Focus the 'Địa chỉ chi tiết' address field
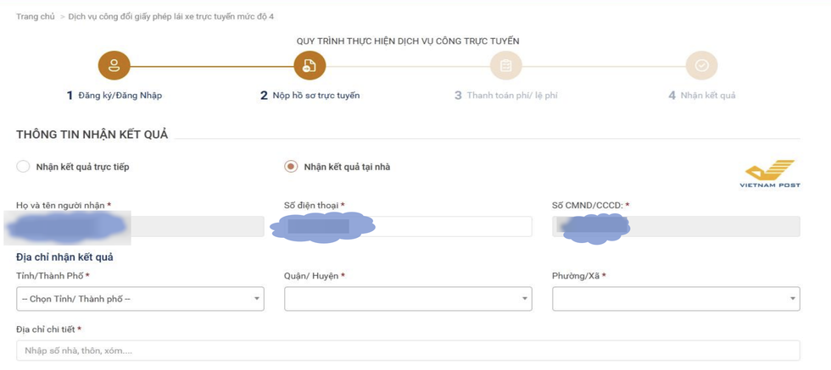This screenshot has height=370, width=831. pos(408,351)
